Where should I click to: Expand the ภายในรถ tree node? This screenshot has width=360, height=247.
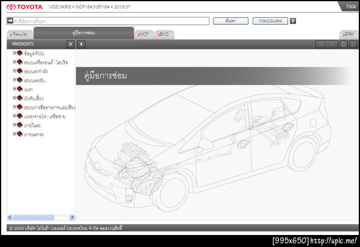(x=14, y=125)
